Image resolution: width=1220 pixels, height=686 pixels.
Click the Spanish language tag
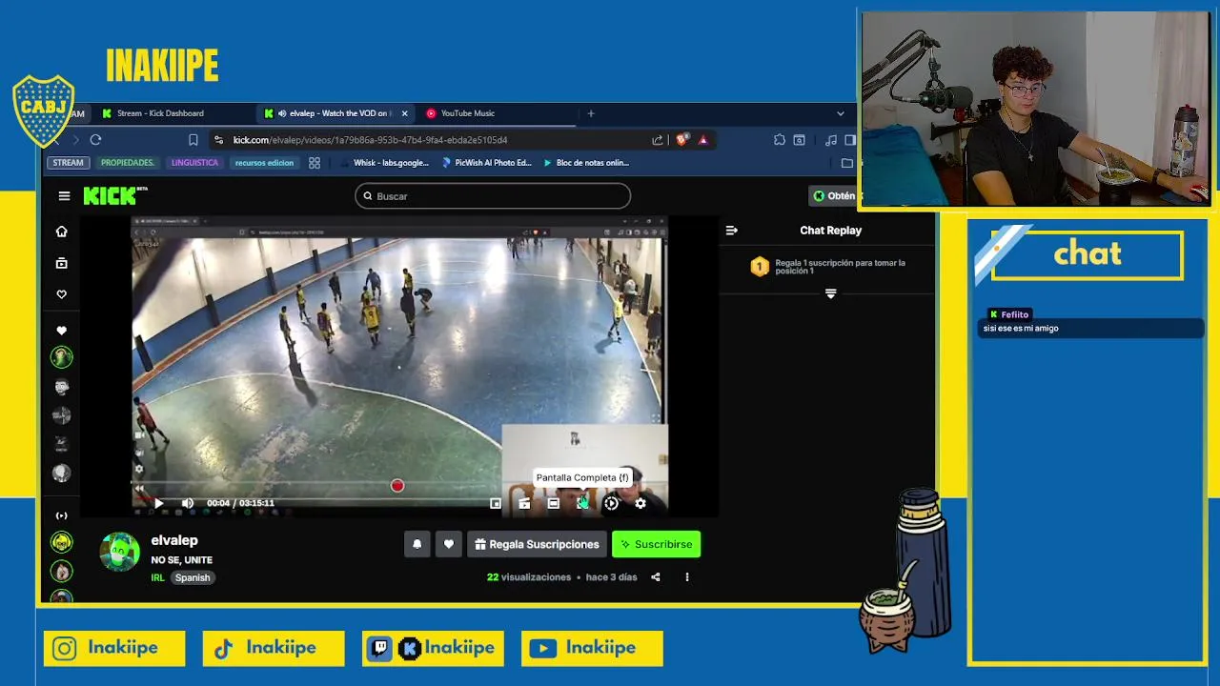193,577
